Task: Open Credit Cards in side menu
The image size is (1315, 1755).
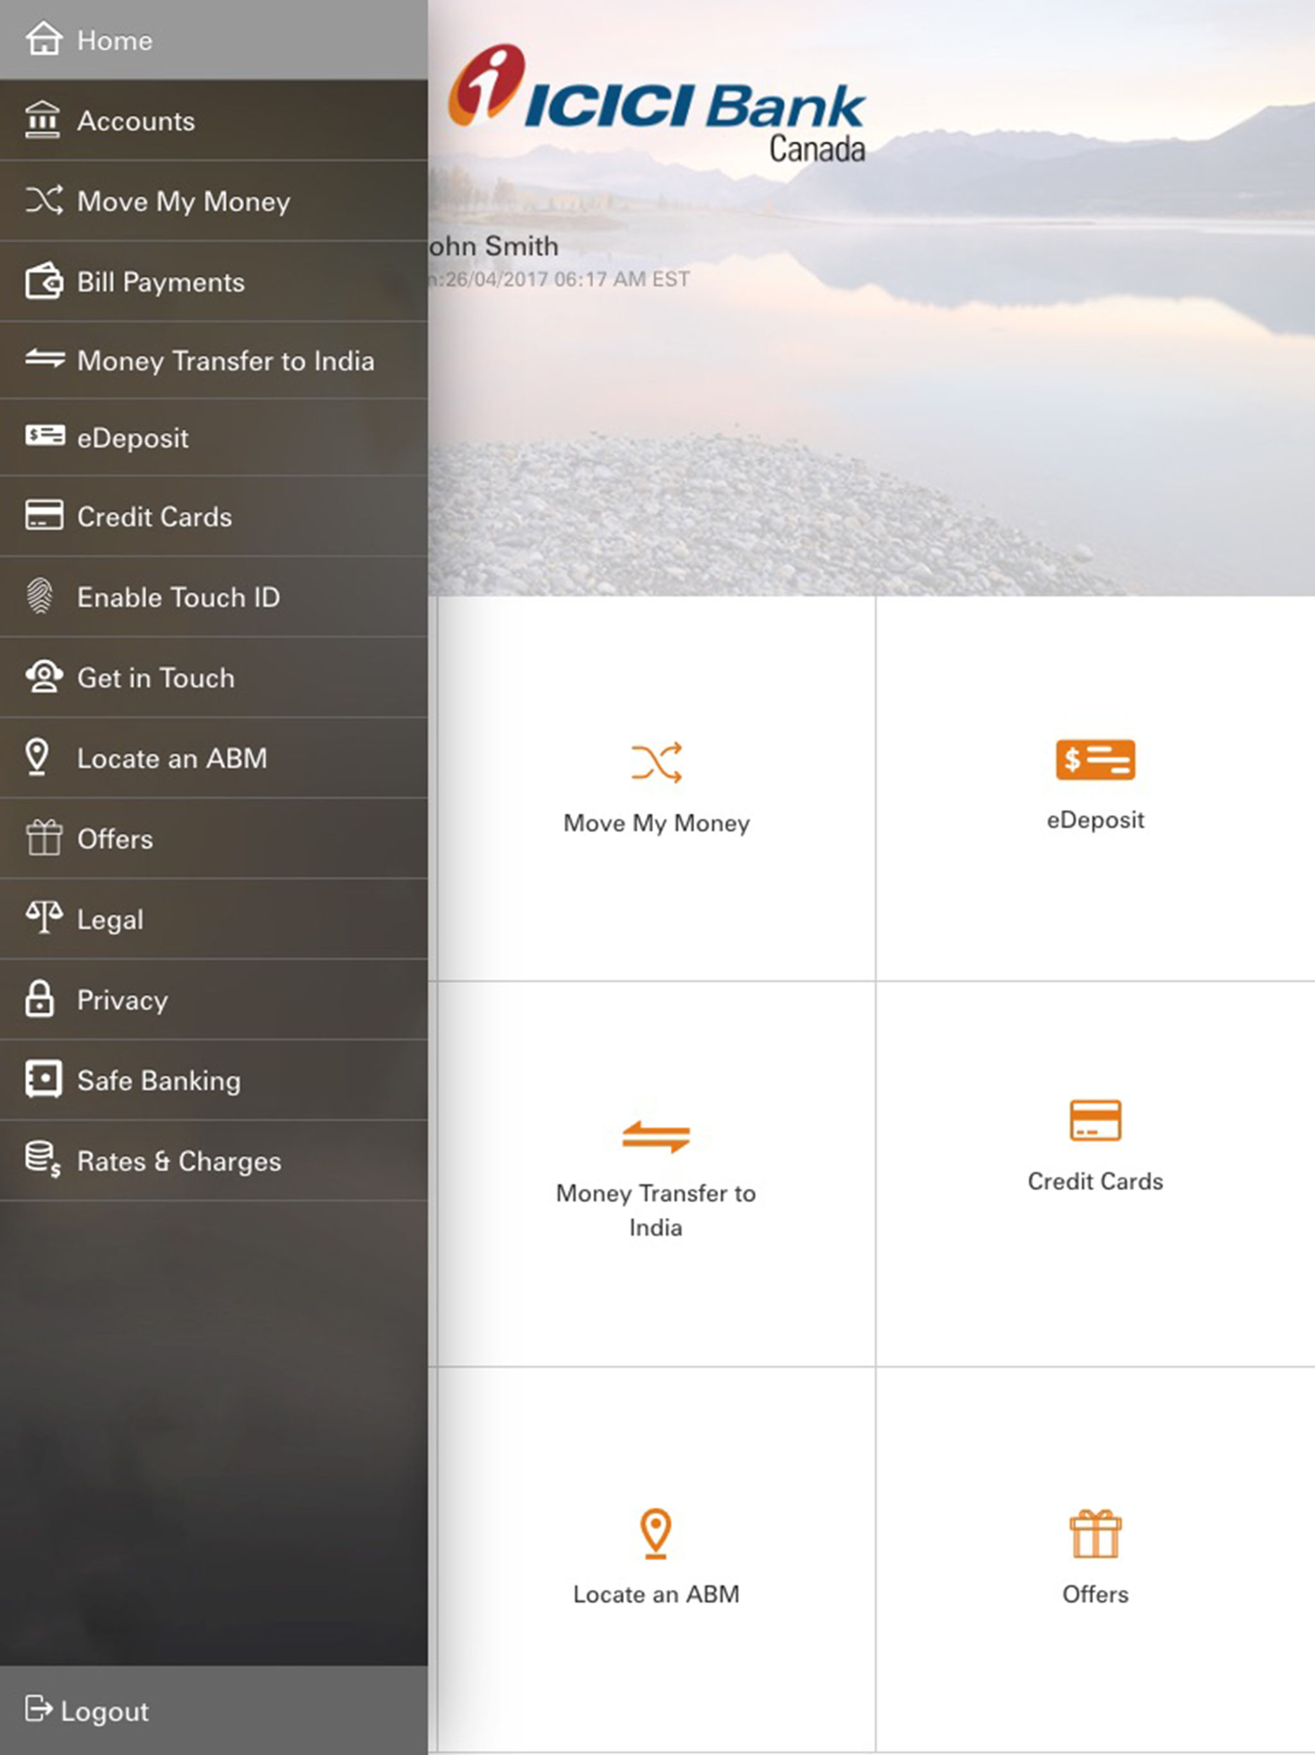Action: (x=214, y=516)
